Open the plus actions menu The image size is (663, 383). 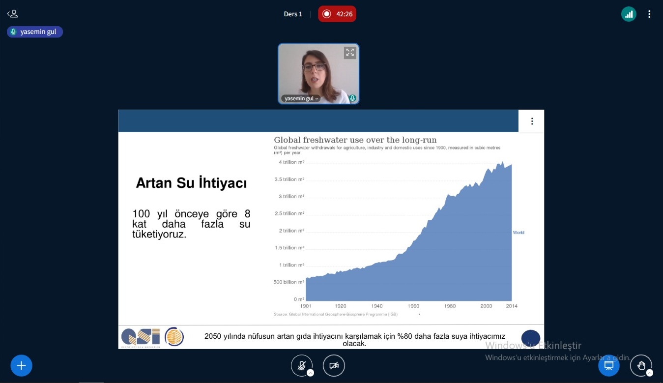point(21,366)
